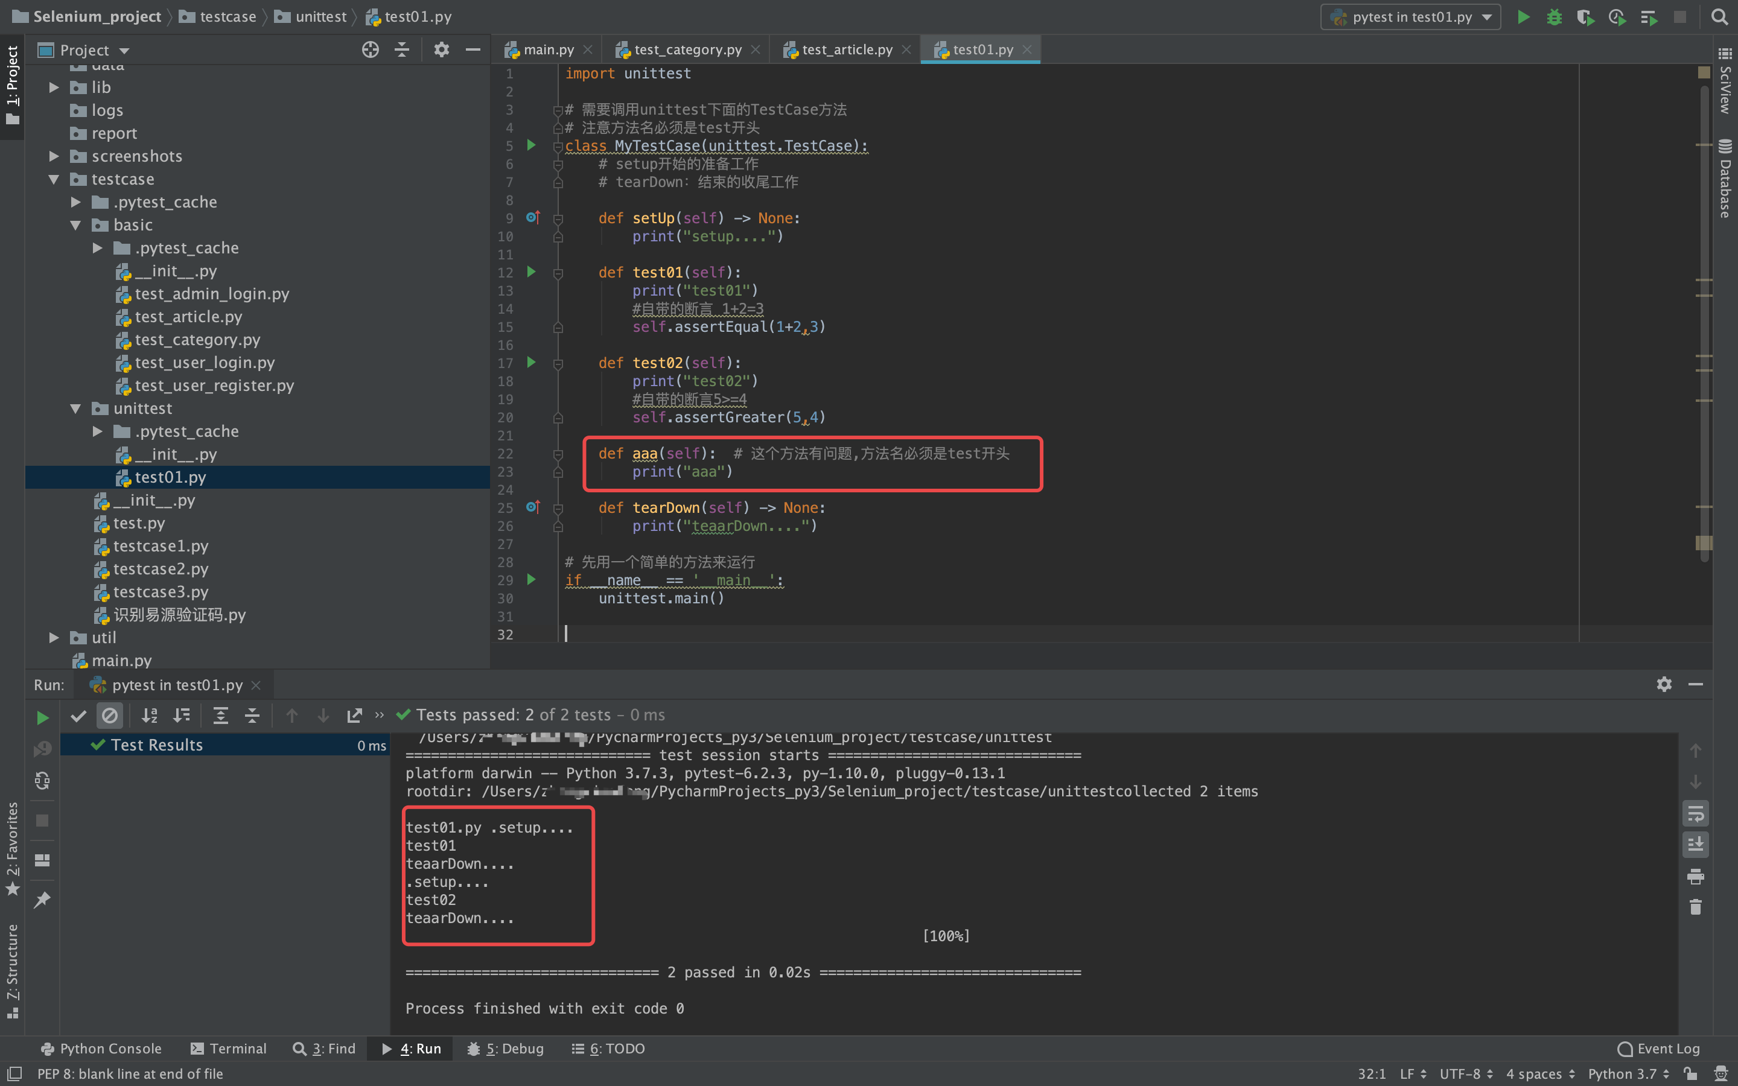Run the pytest configuration
Viewport: 1738px width, 1086px height.
point(1523,16)
